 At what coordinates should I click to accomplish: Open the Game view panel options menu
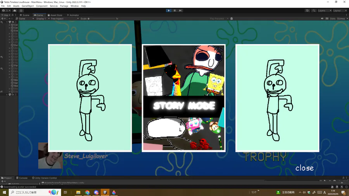[347, 15]
